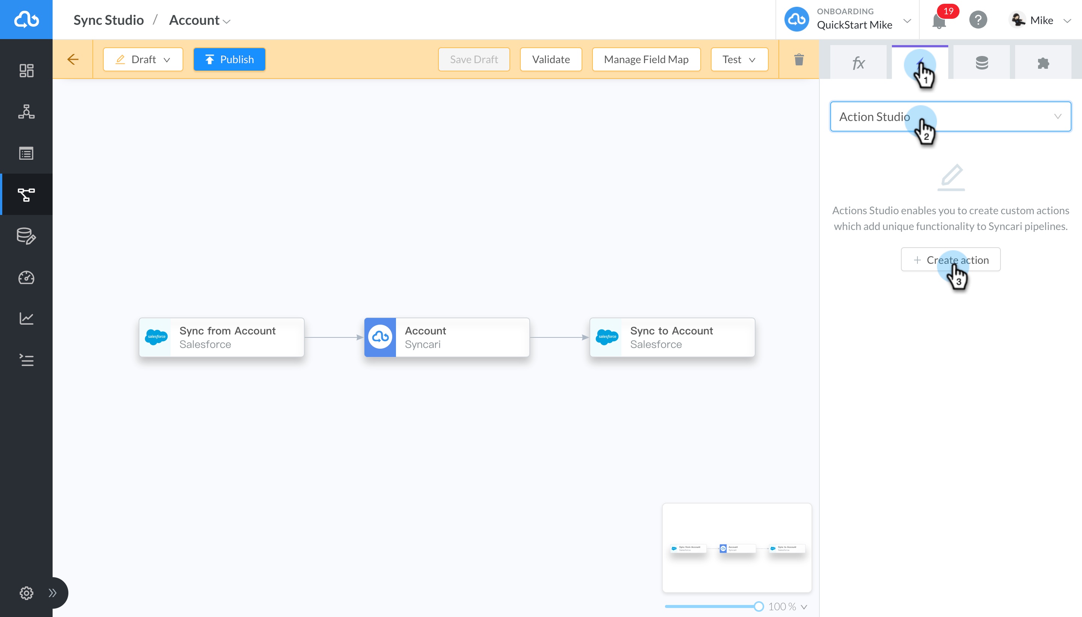Screen dimensions: 1082x617
Task: Click the Save Draft button
Action: (x=474, y=59)
